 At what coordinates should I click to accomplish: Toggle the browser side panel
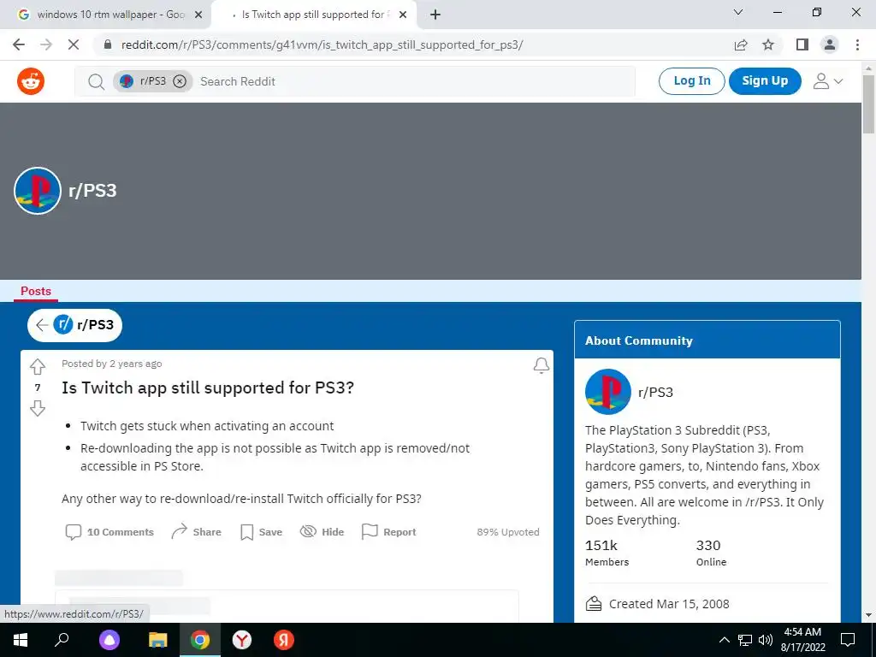[802, 44]
